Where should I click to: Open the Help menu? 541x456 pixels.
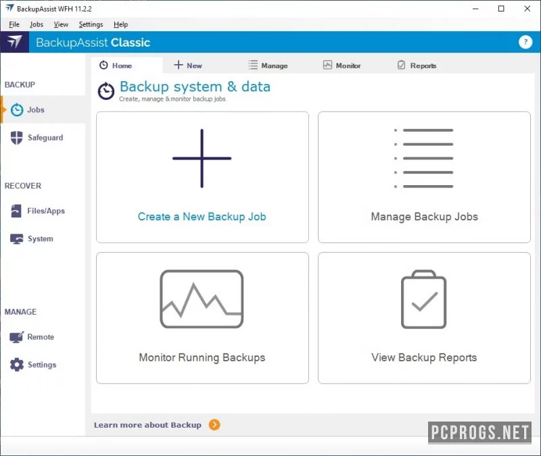(121, 24)
